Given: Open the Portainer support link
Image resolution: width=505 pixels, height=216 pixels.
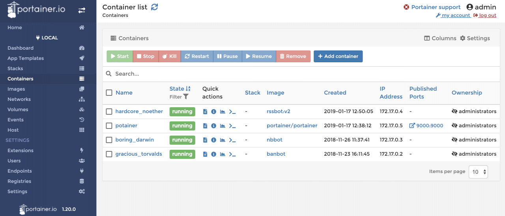Looking at the screenshot, I should click(x=432, y=7).
